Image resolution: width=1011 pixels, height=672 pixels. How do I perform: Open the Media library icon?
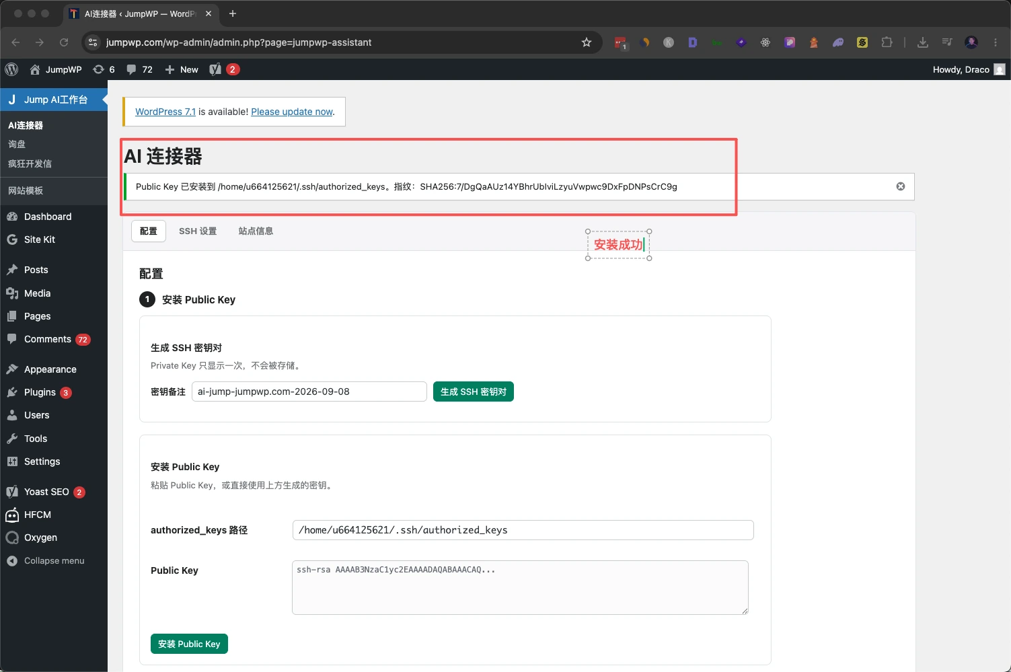(x=12, y=293)
